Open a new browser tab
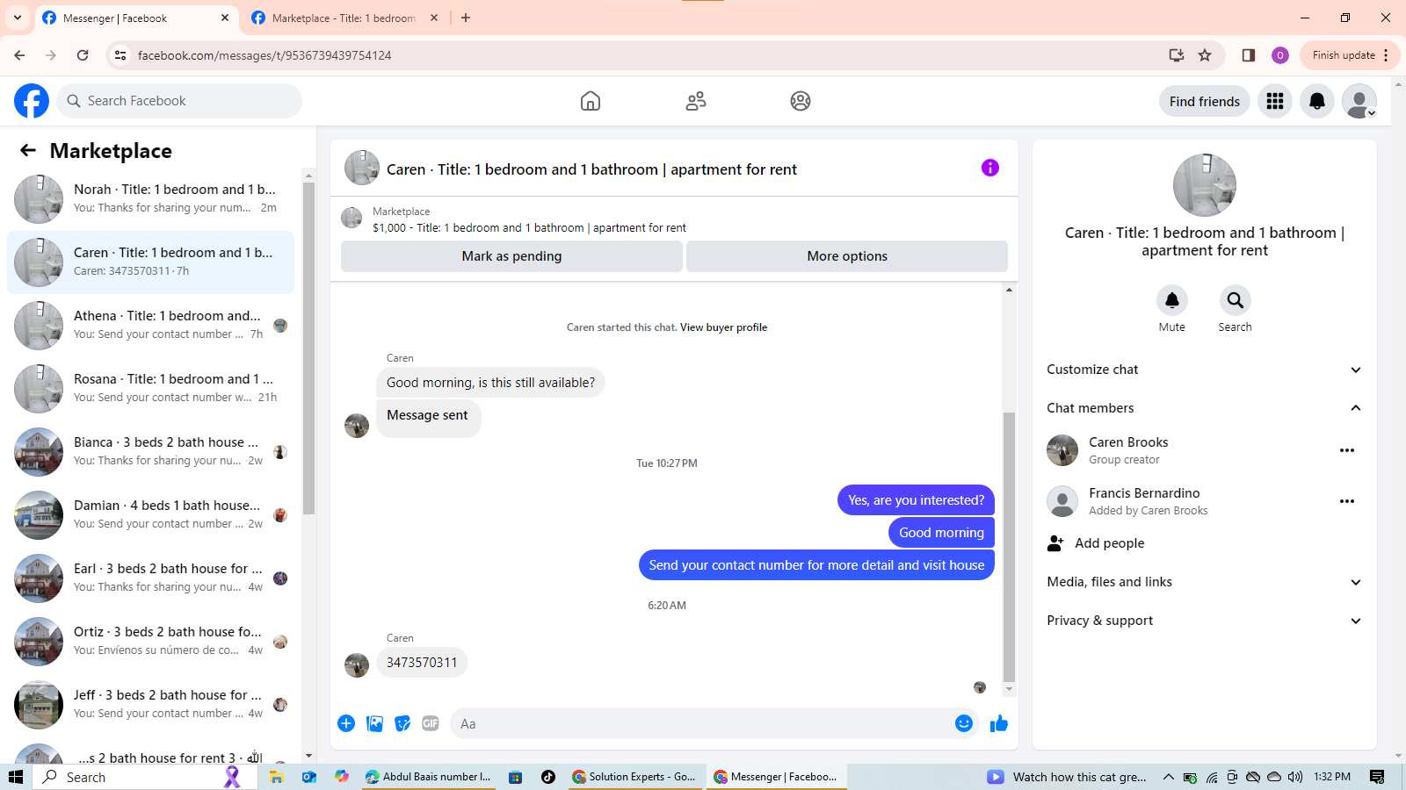Image resolution: width=1406 pixels, height=790 pixels. pos(466,18)
